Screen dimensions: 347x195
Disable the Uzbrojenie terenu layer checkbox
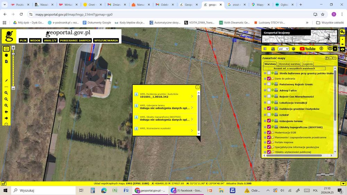[x=269, y=121]
